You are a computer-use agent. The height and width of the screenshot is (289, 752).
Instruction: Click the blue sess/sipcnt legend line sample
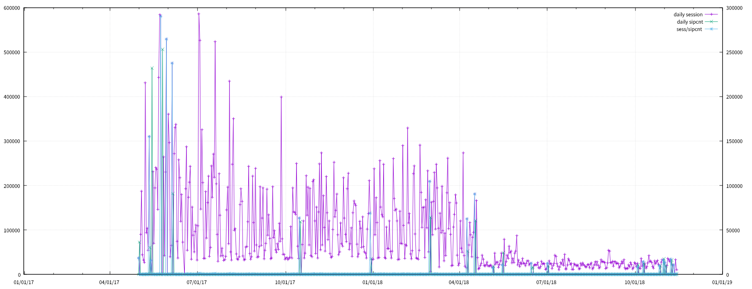[711, 29]
